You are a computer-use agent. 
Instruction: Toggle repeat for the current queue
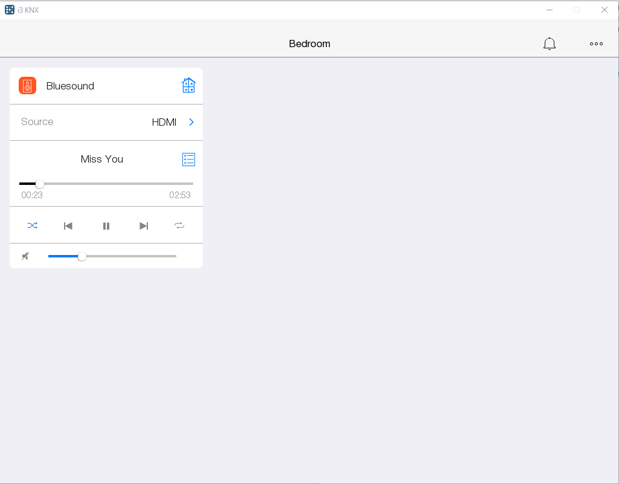pos(179,225)
